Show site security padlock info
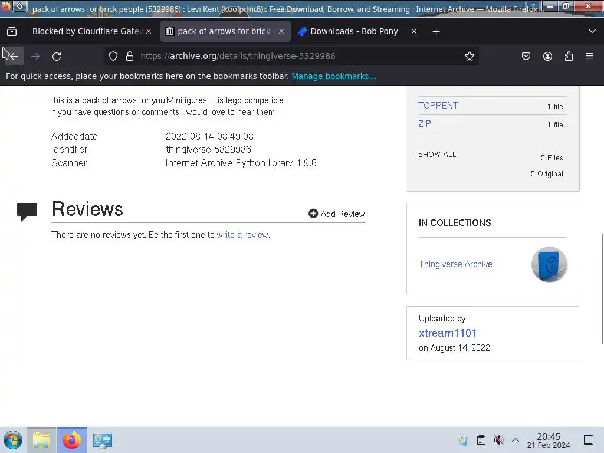The image size is (604, 453). tap(130, 56)
